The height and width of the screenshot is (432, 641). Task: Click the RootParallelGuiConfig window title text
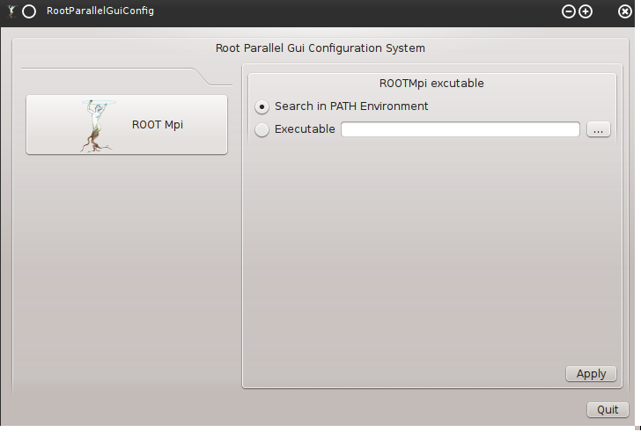pyautogui.click(x=99, y=11)
